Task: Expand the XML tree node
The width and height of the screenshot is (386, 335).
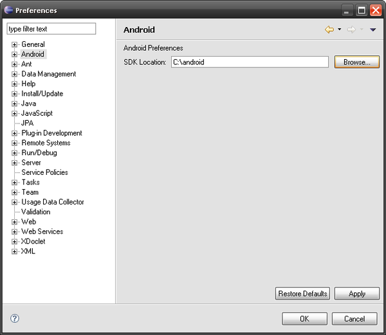Action: [14, 251]
